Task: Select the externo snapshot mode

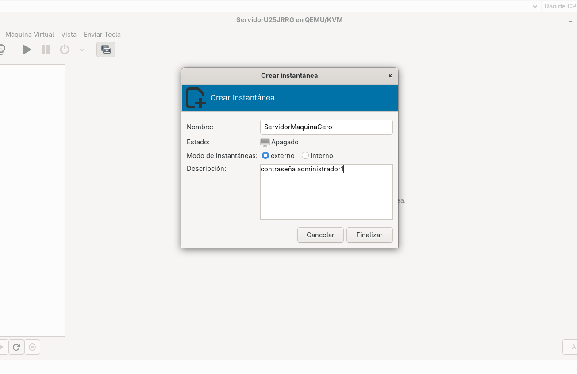Action: tap(278, 156)
